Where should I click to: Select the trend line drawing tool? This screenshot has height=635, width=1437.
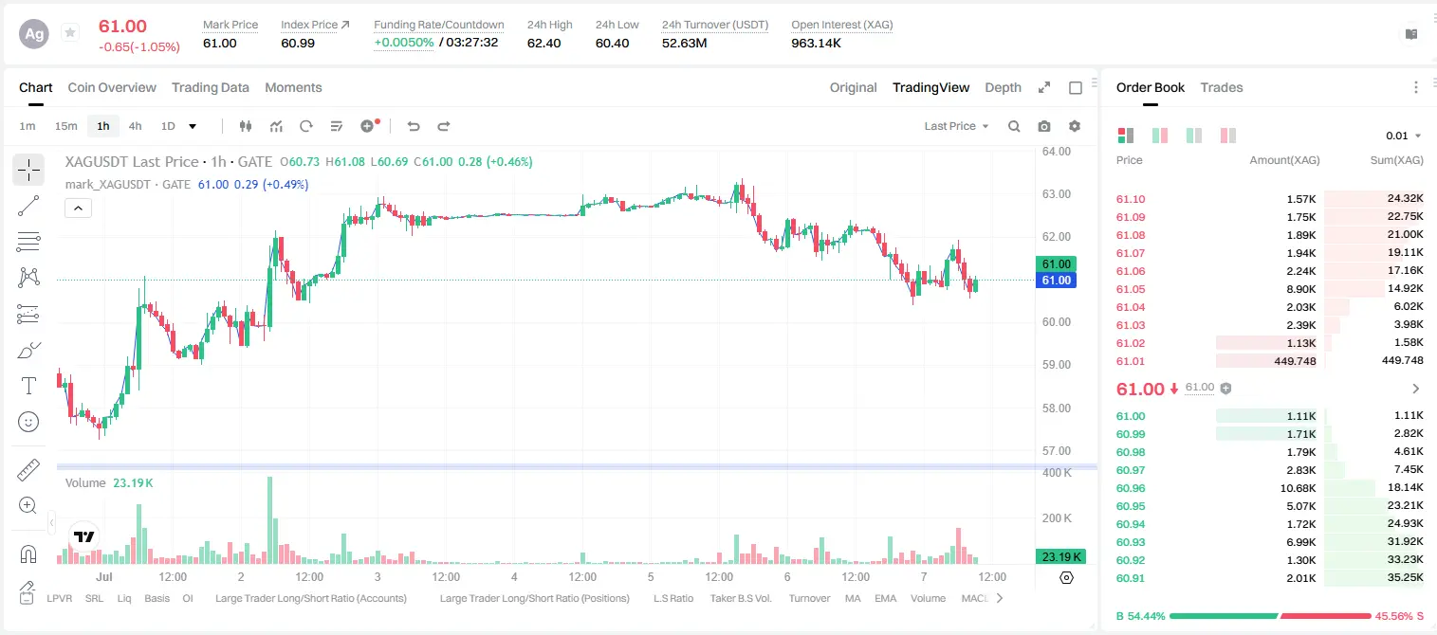[x=28, y=206]
